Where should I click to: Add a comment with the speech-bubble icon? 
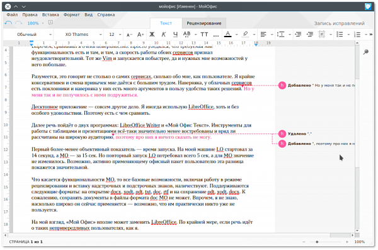(x=50, y=23)
